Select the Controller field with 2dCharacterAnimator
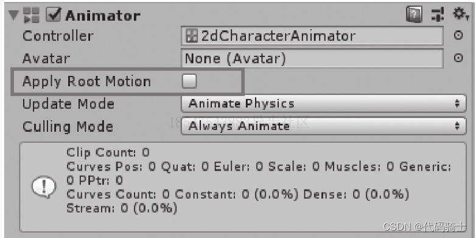The image size is (476, 238). click(x=312, y=36)
